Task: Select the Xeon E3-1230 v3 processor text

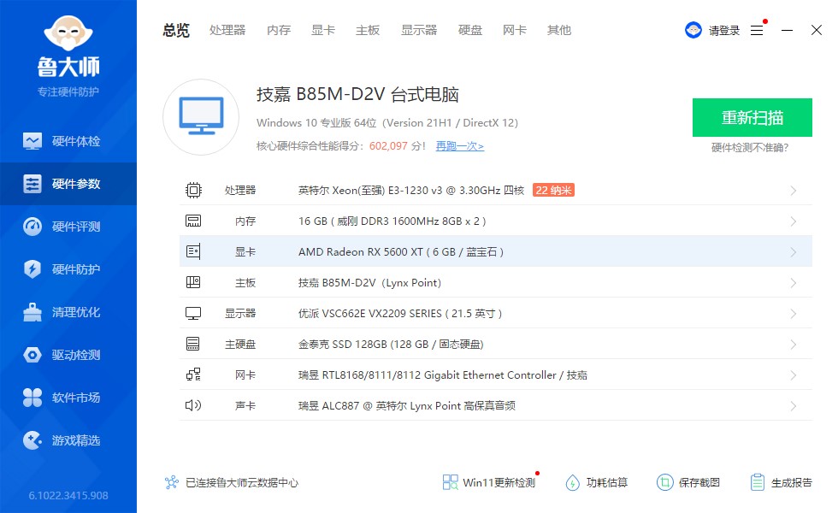Action: click(x=411, y=190)
